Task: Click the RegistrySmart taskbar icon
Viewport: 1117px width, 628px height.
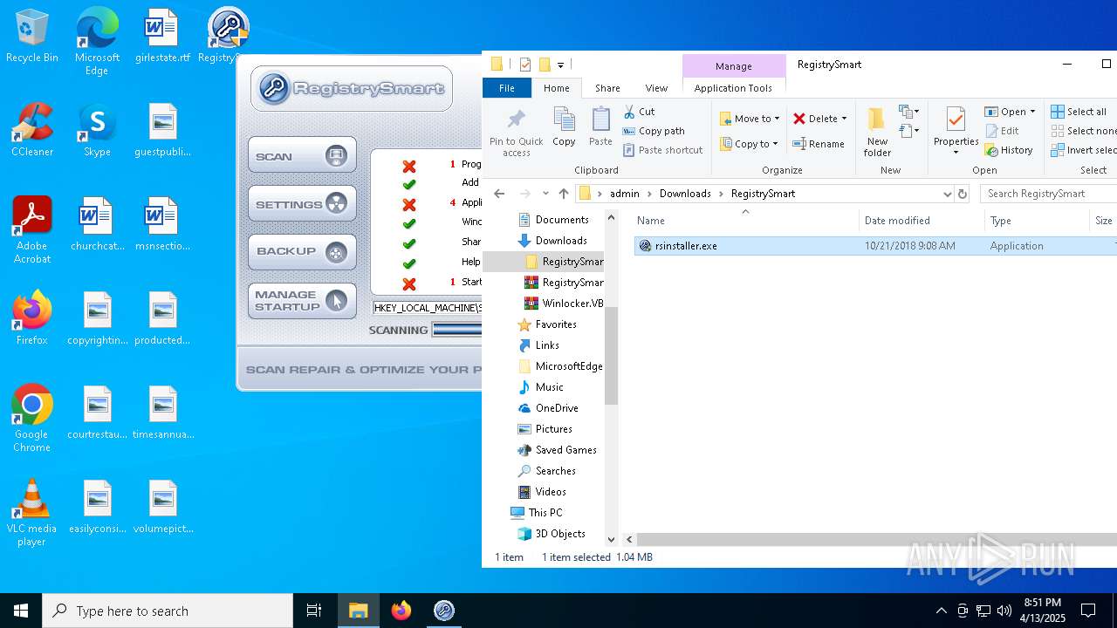Action: 444,611
